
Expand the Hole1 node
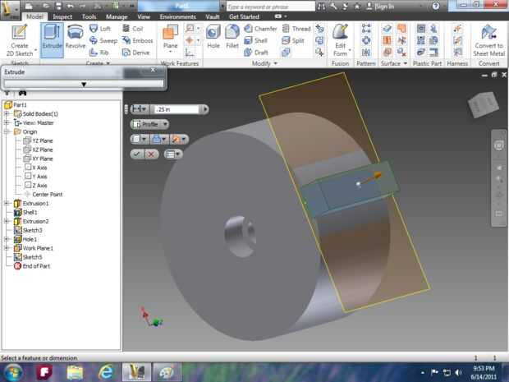coord(7,239)
